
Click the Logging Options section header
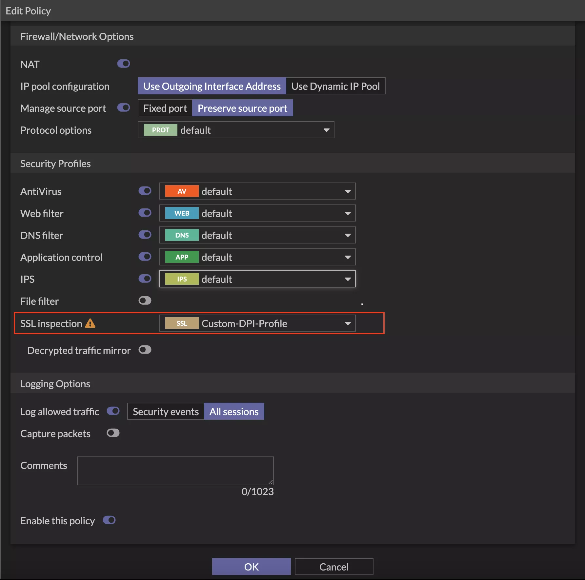point(293,383)
